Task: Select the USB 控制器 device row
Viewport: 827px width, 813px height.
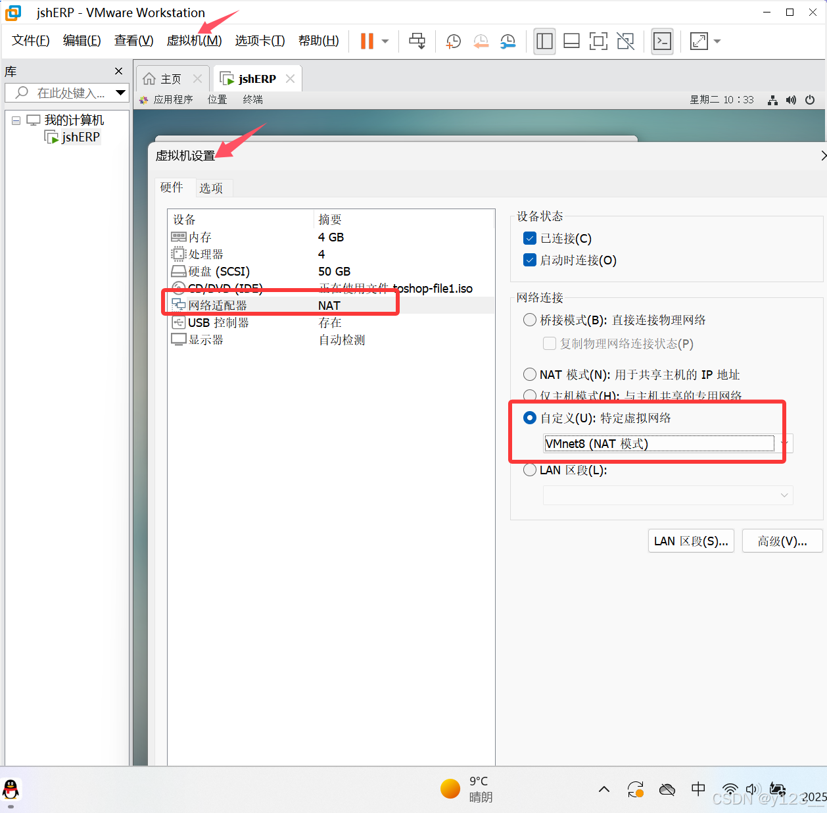Action: coord(331,322)
